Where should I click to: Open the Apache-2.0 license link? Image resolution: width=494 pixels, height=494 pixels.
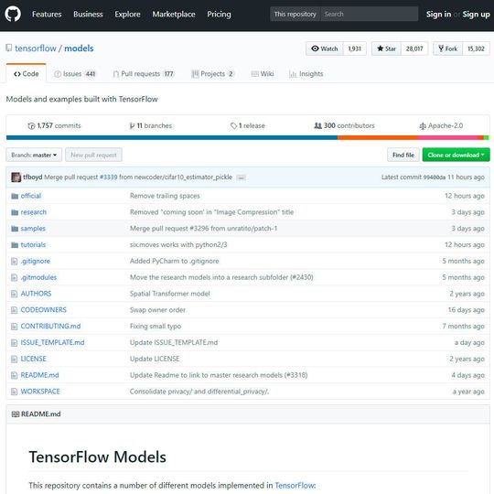pos(441,125)
